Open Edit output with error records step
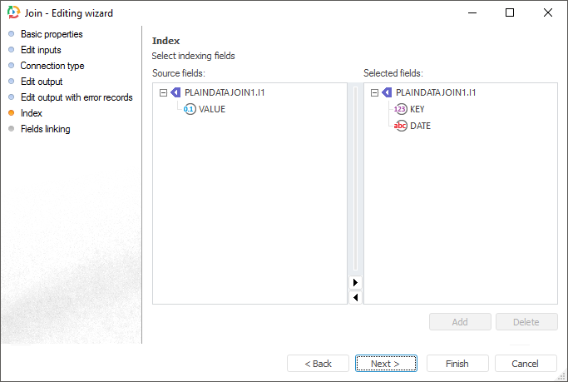Image resolution: width=568 pixels, height=382 pixels. pos(76,97)
